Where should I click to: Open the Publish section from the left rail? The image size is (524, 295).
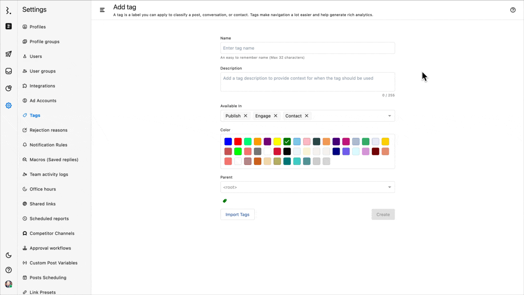(8, 54)
